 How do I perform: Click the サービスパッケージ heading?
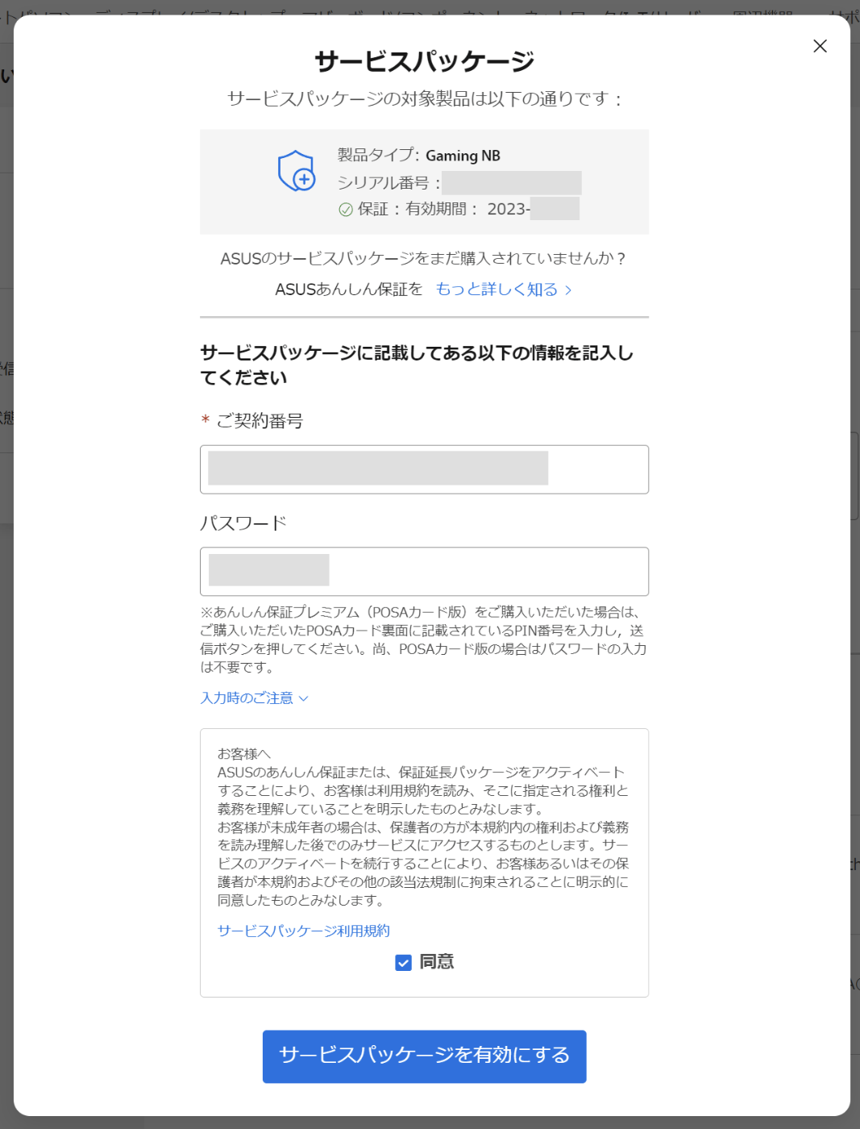pos(424,61)
